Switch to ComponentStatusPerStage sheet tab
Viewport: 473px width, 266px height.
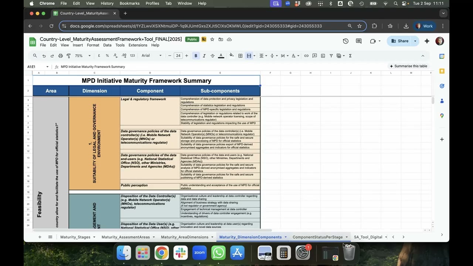pyautogui.click(x=318, y=237)
